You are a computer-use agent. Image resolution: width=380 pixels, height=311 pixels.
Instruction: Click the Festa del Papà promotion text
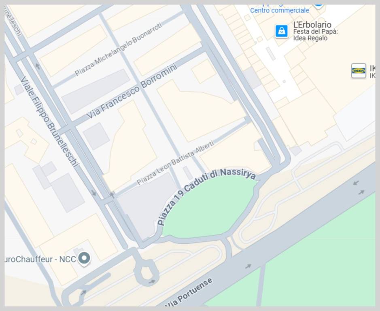pos(315,35)
